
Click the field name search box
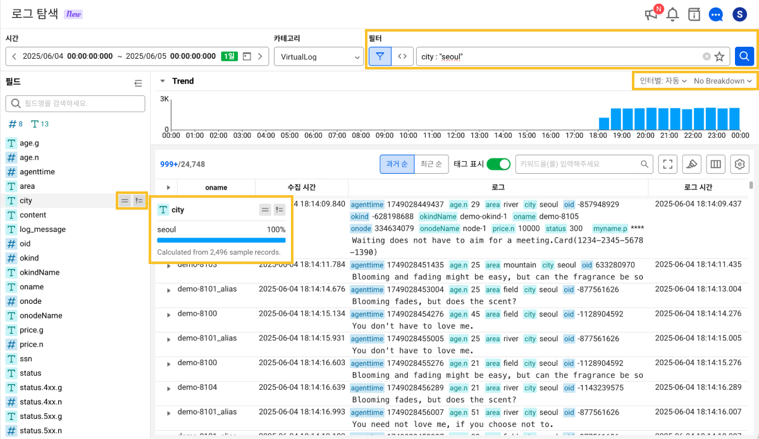[75, 103]
